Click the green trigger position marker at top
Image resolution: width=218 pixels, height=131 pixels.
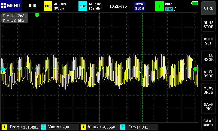coord(37,15)
